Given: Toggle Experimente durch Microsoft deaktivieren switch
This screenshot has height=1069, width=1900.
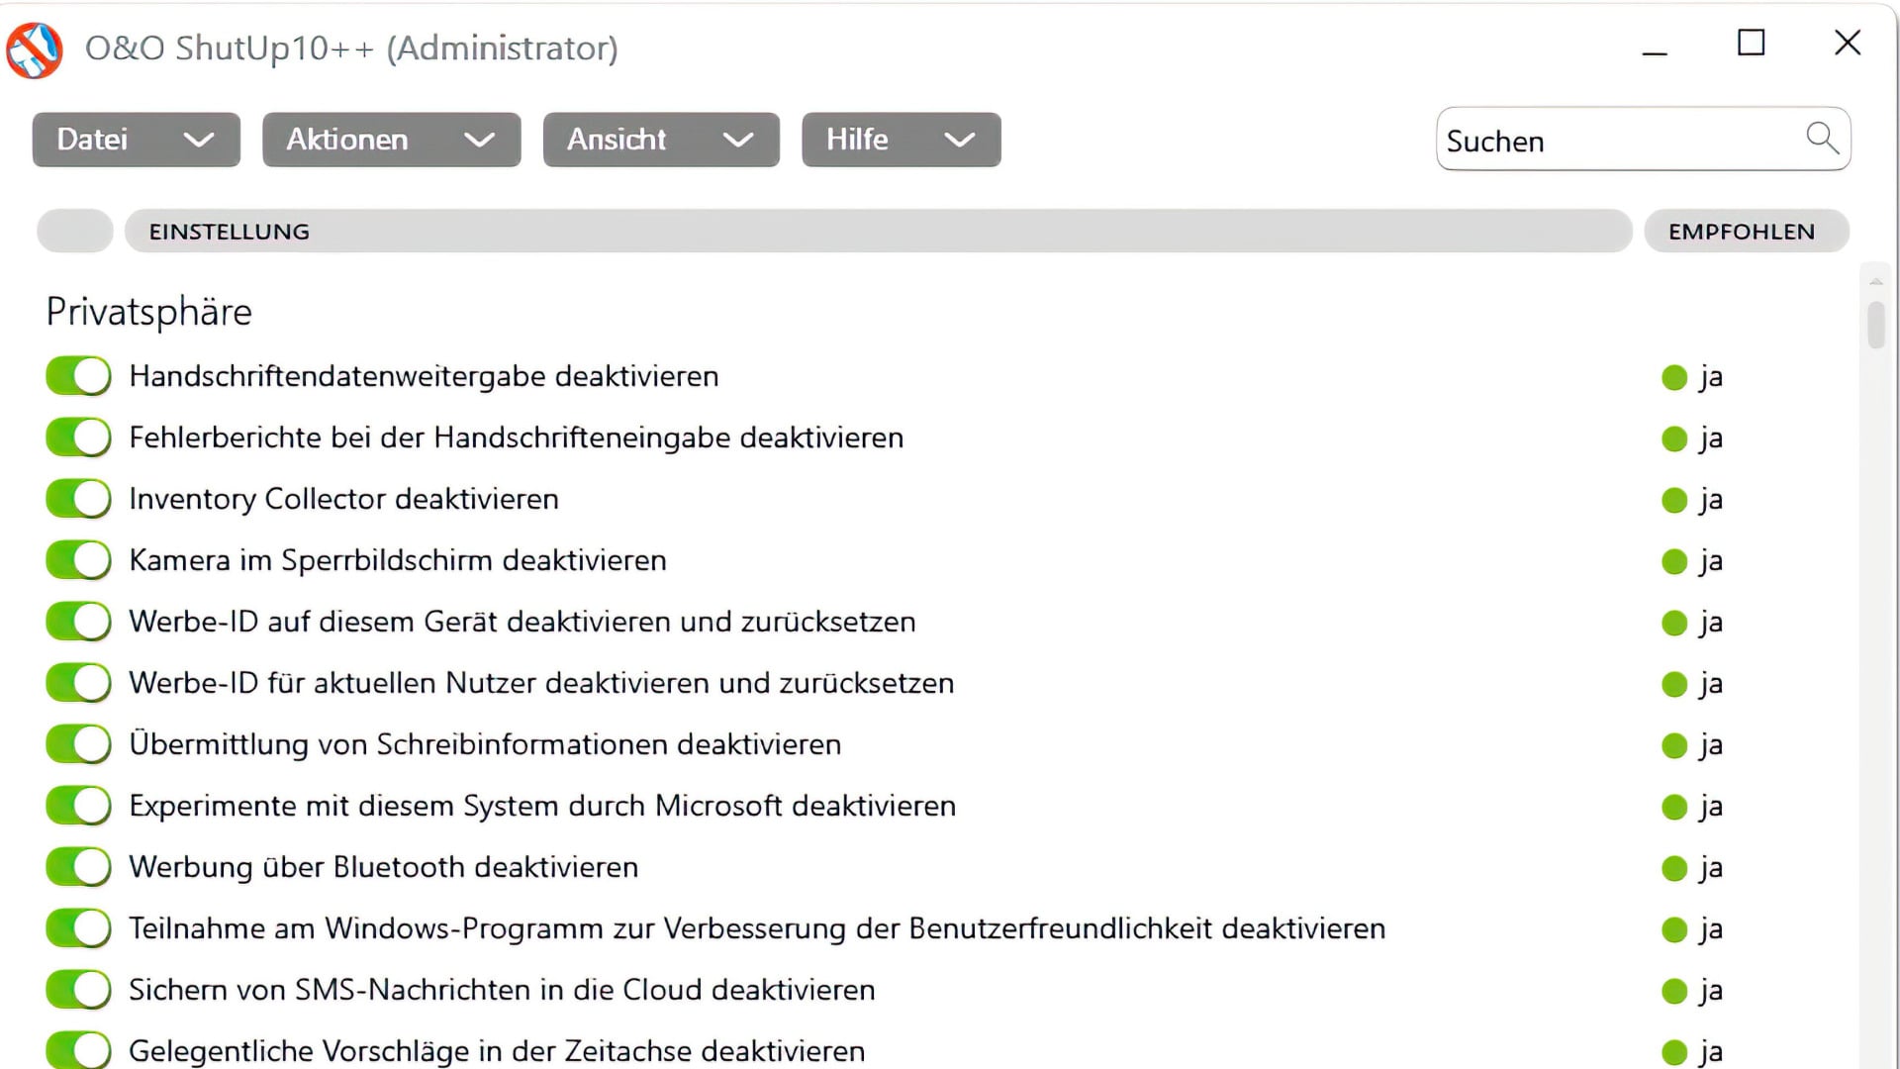Looking at the screenshot, I should point(78,806).
